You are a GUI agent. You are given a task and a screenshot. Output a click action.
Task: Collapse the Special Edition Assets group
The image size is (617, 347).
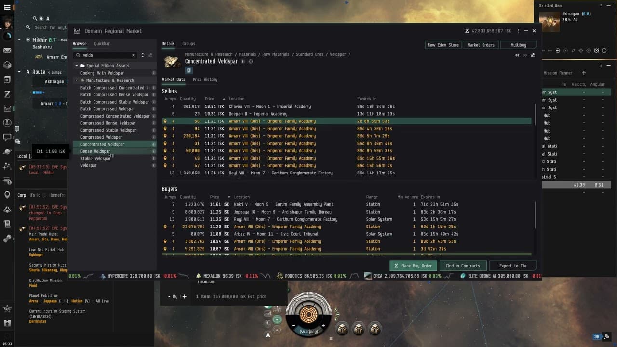tap(77, 66)
